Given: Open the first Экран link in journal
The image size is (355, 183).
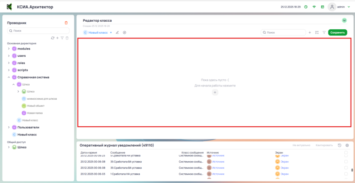Looking at the screenshot, I should (x=284, y=156).
